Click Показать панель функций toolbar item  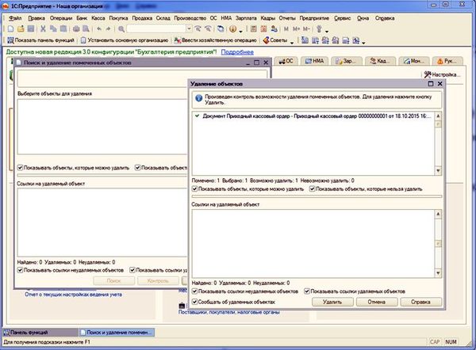click(40, 40)
